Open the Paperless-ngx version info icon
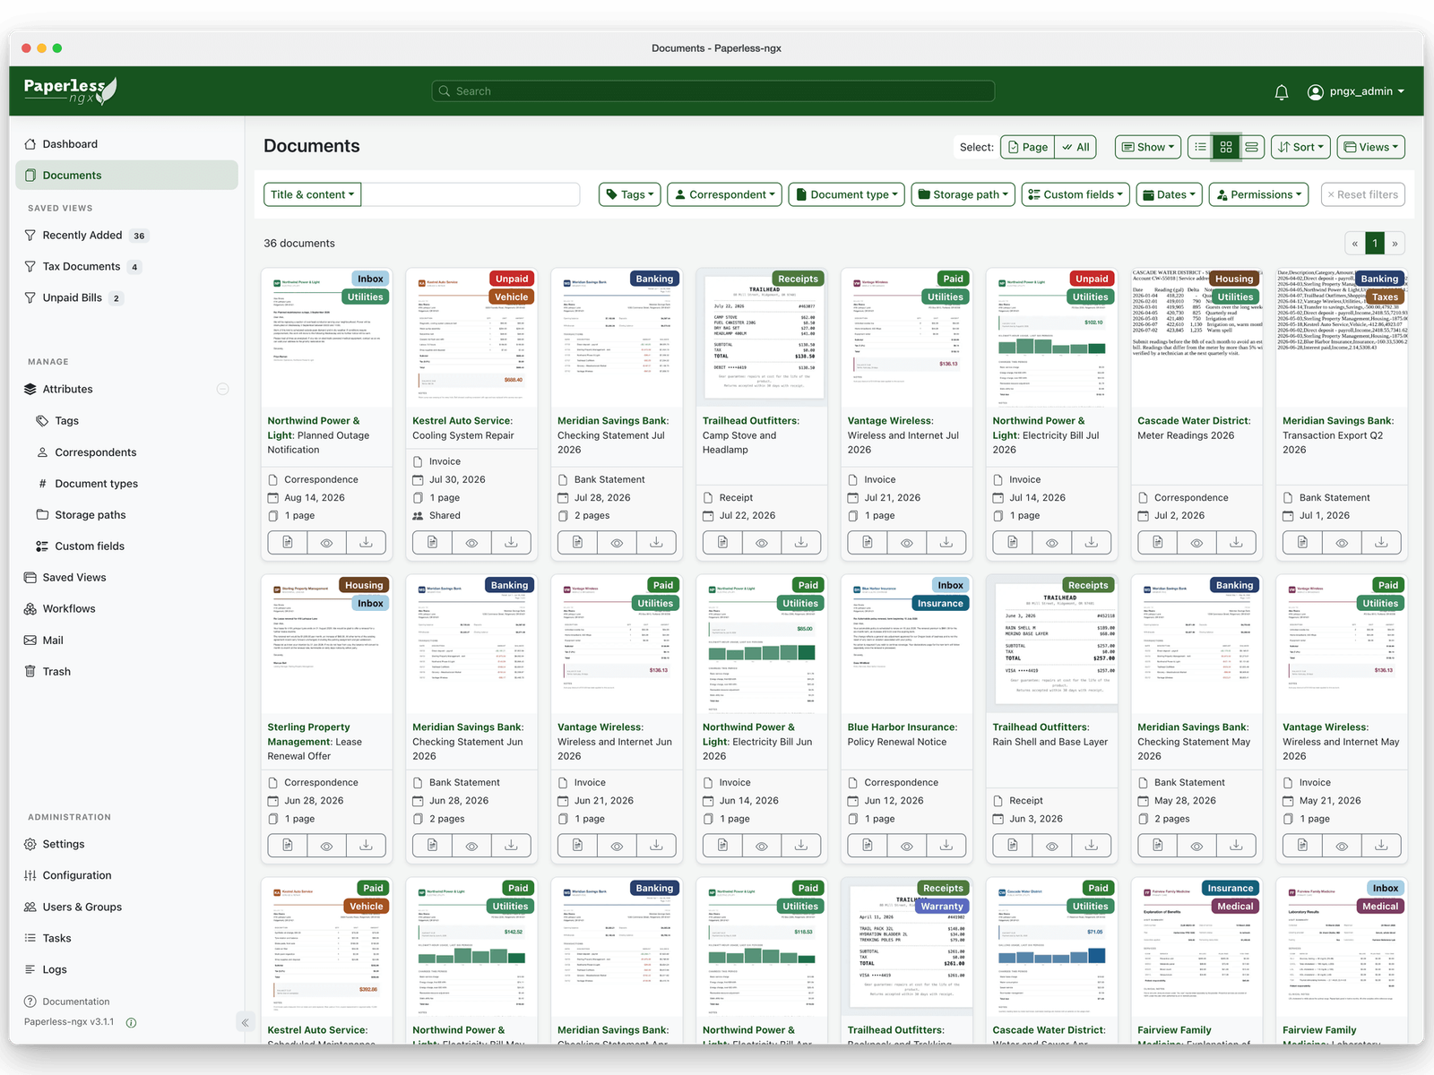1434x1075 pixels. [x=131, y=1022]
